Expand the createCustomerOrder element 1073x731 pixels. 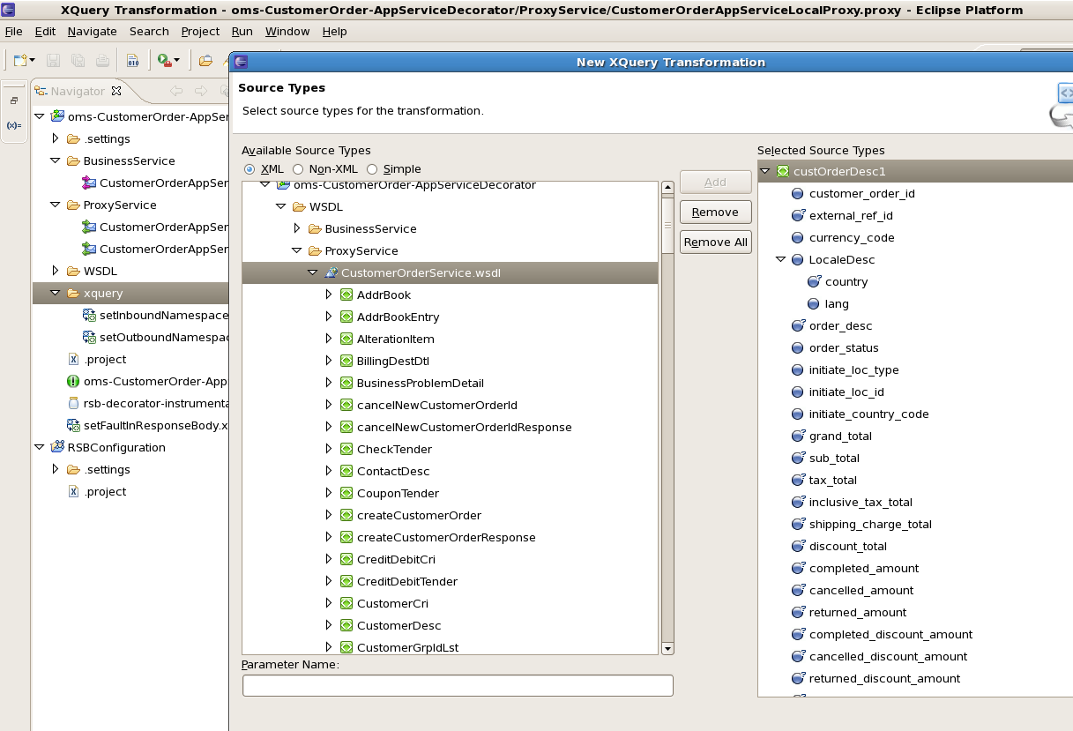point(328,515)
